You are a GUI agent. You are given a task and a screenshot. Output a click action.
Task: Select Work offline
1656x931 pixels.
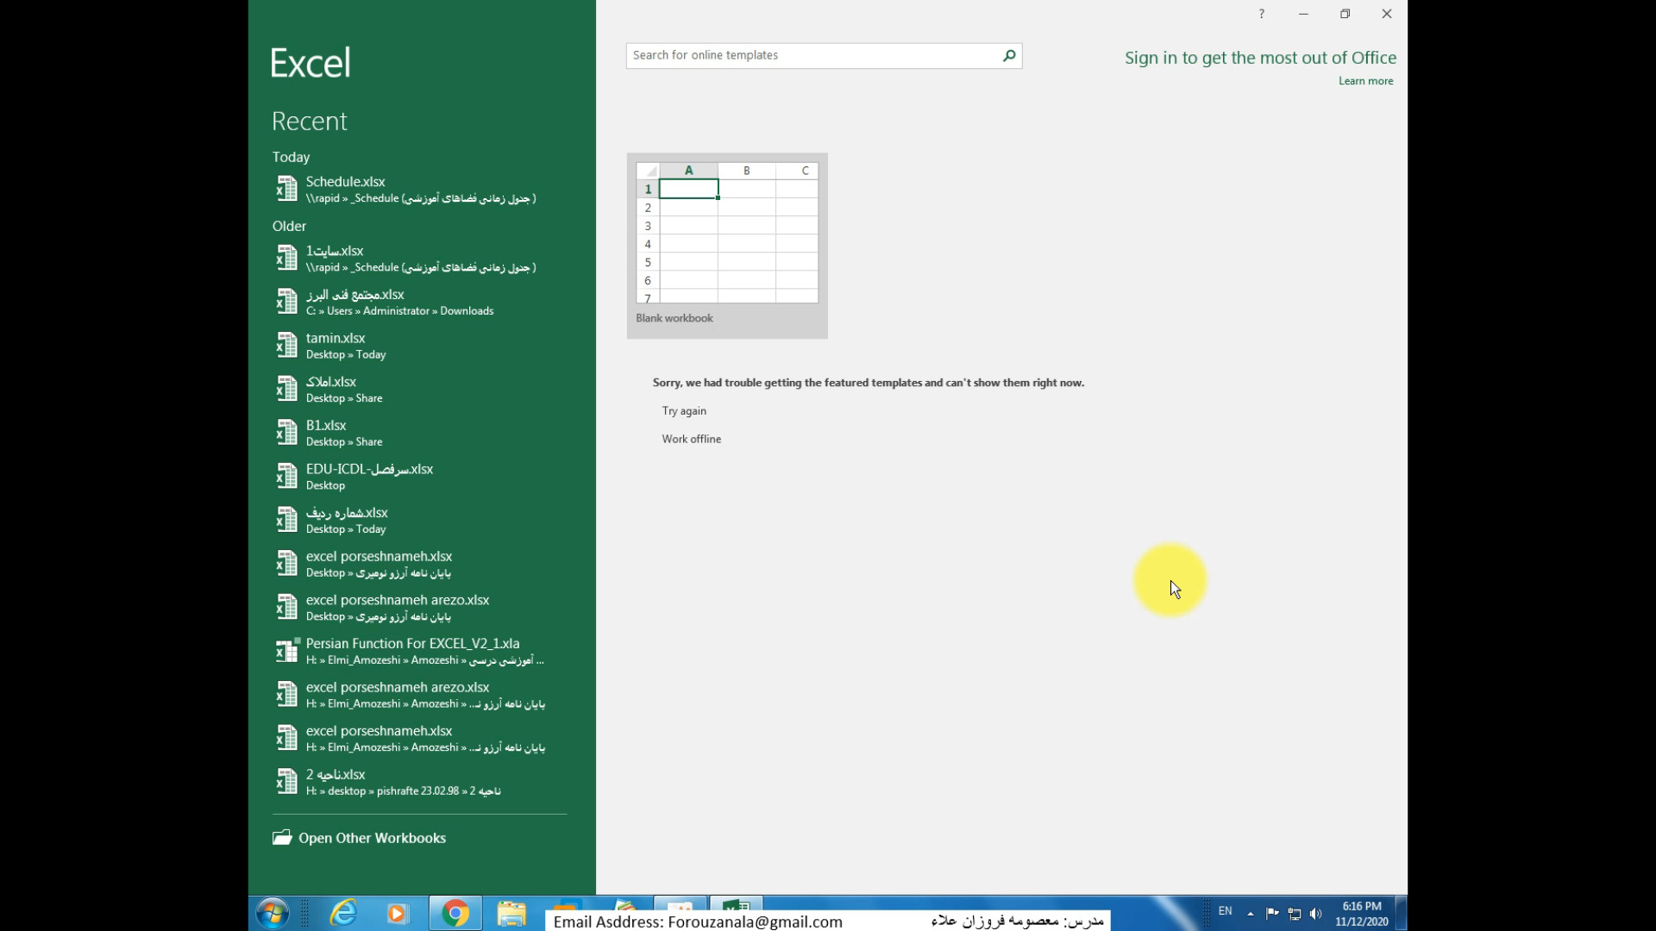pyautogui.click(x=691, y=439)
